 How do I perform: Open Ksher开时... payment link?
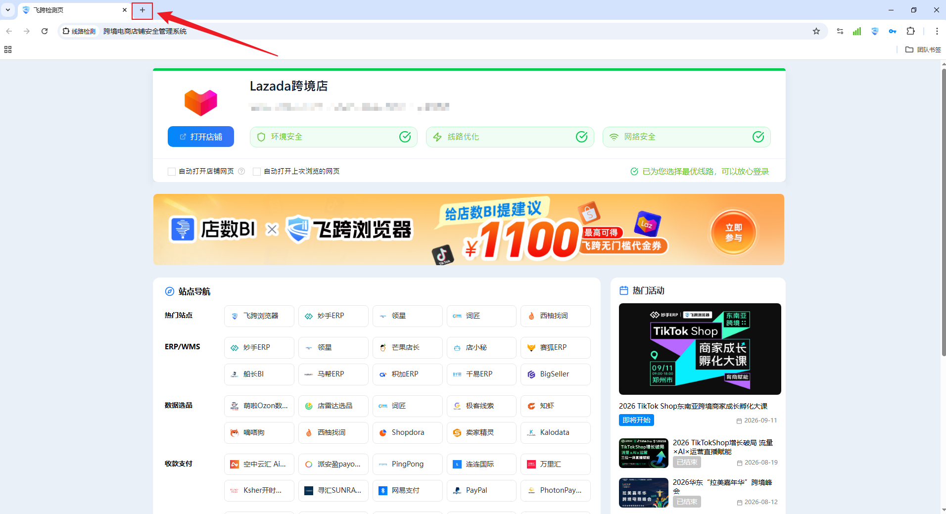pos(259,491)
